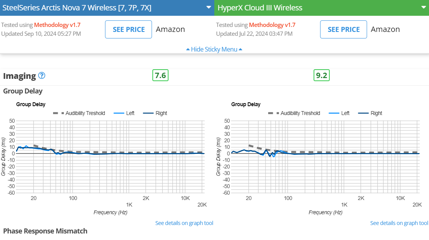The image size is (429, 240).
Task: Toggle Left channel legend in SteelSeries graph
Action: click(124, 113)
